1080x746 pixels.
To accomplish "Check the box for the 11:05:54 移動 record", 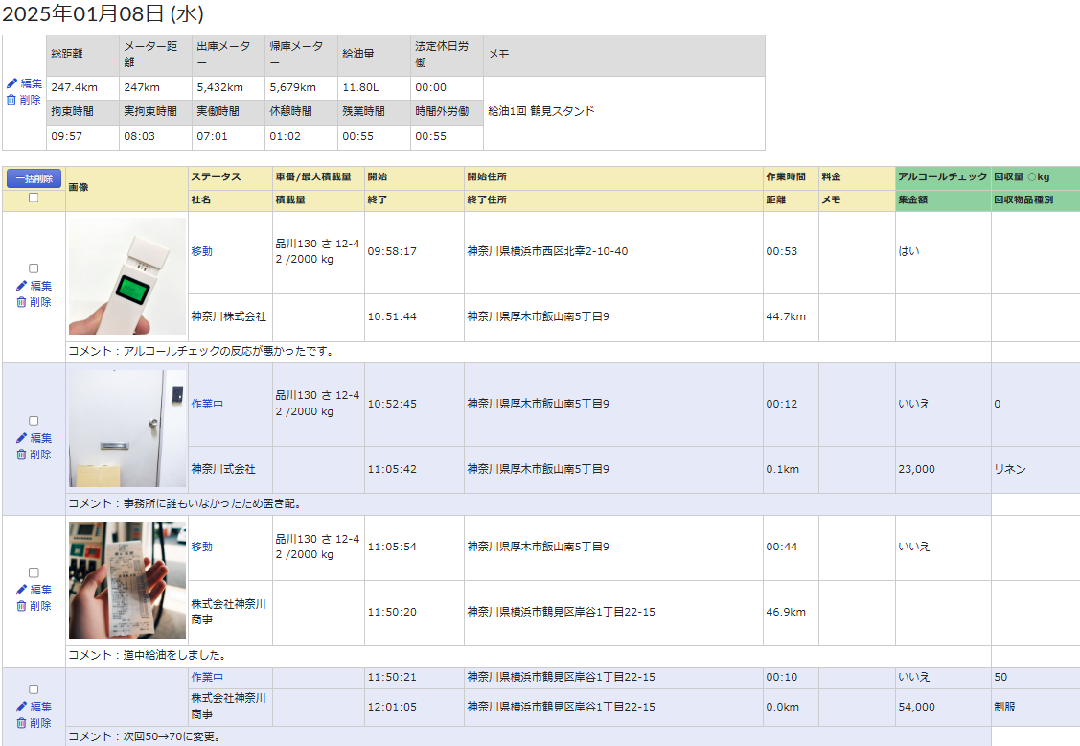I will pyautogui.click(x=34, y=572).
